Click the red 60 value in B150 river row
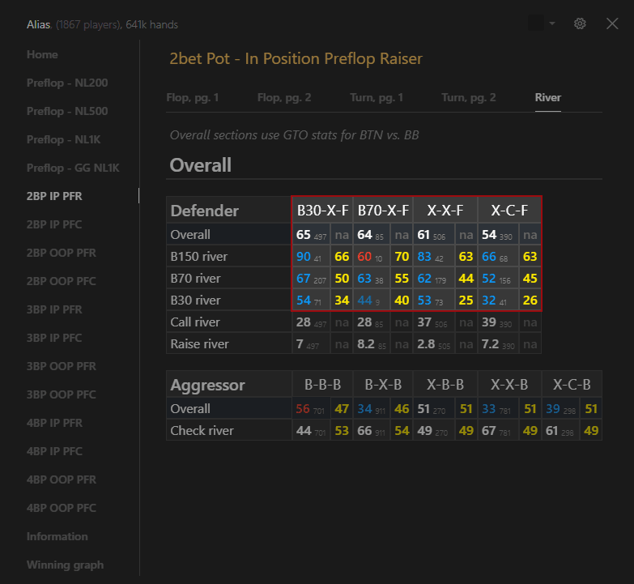Screen dimensions: 634x584 pyautogui.click(x=364, y=257)
